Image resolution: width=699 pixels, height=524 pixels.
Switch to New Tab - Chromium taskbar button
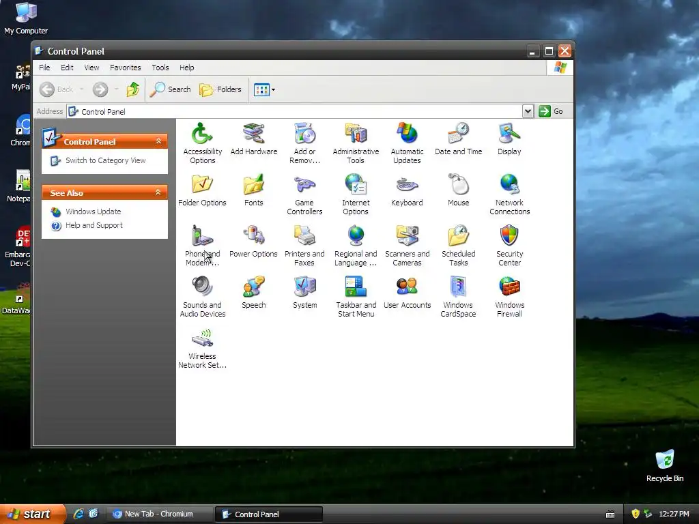click(x=158, y=514)
